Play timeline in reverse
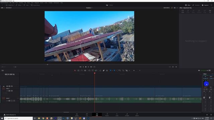Viewport: 214px width, 120px height. tap(83, 67)
